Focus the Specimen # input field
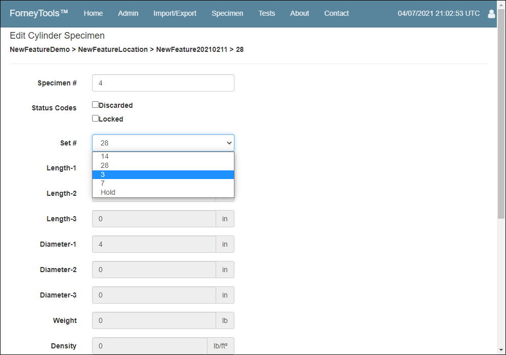The width and height of the screenshot is (506, 355). 163,83
